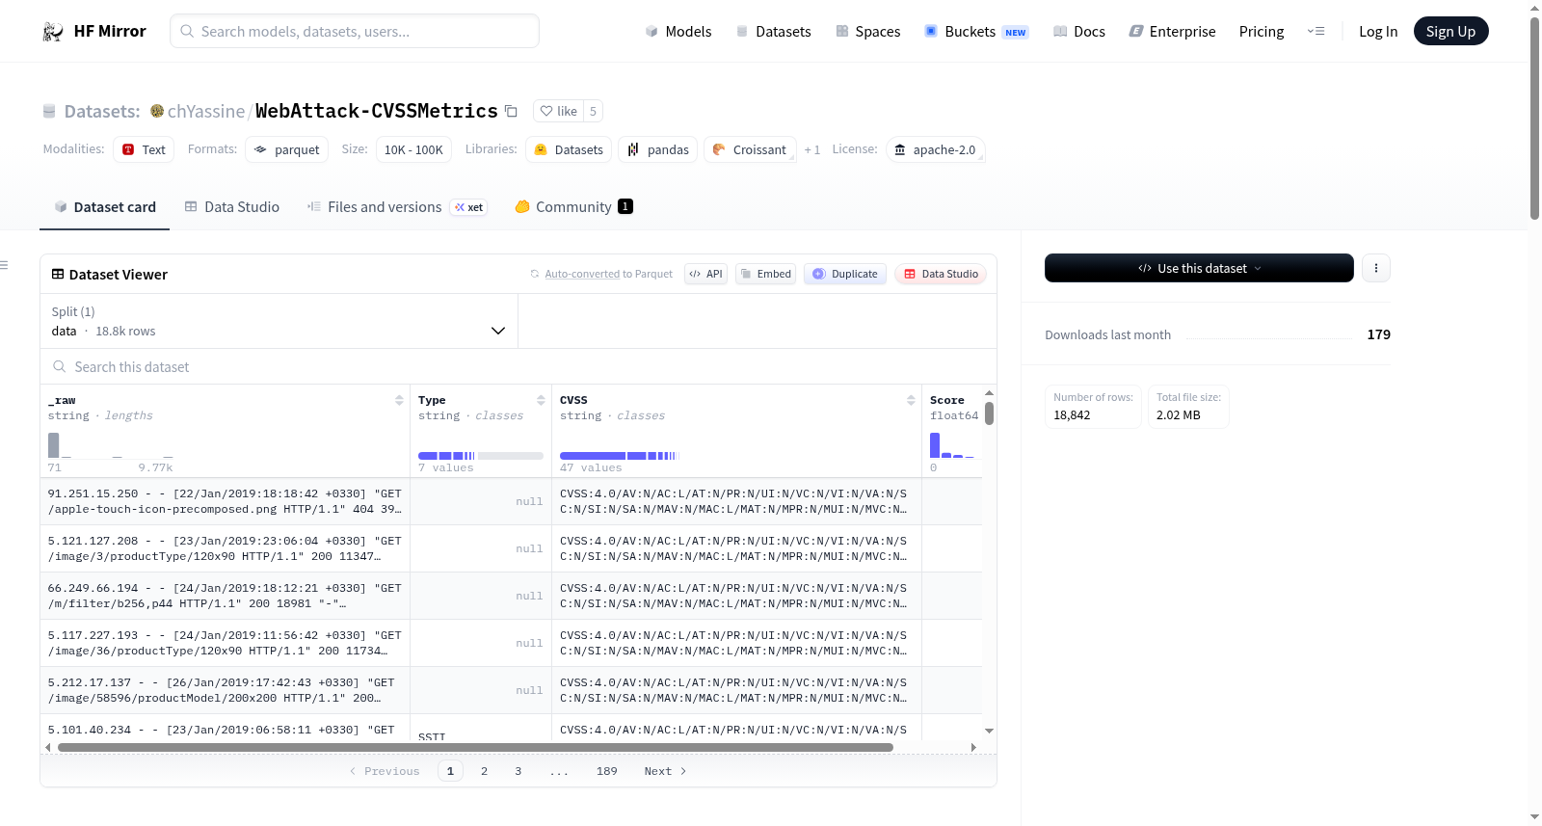The image size is (1542, 826).
Task: Select the row with 5.117.227.193
Action: coord(511,643)
